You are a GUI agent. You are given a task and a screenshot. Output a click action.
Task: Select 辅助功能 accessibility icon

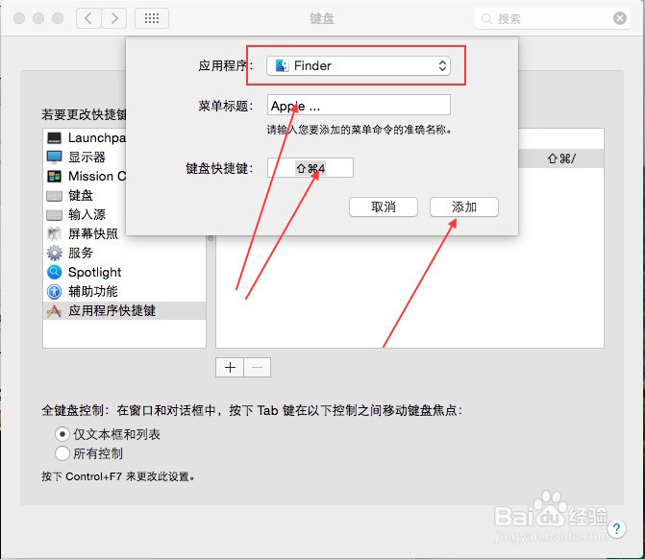click(54, 291)
